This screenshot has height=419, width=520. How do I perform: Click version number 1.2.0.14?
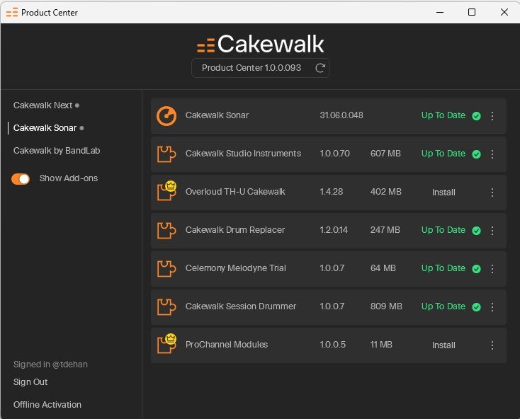(334, 230)
